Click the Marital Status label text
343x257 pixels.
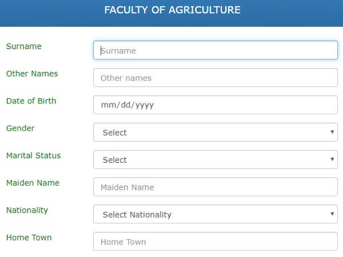click(34, 155)
